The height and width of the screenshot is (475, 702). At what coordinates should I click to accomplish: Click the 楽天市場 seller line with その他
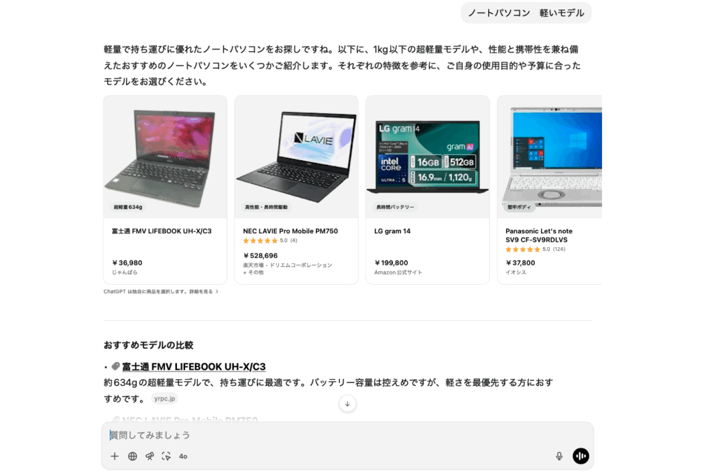point(287,268)
